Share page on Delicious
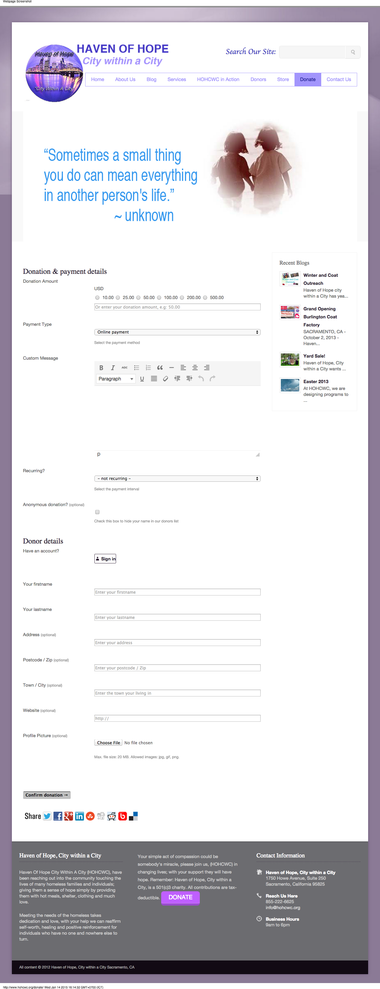This screenshot has height=989, width=380. point(133,816)
